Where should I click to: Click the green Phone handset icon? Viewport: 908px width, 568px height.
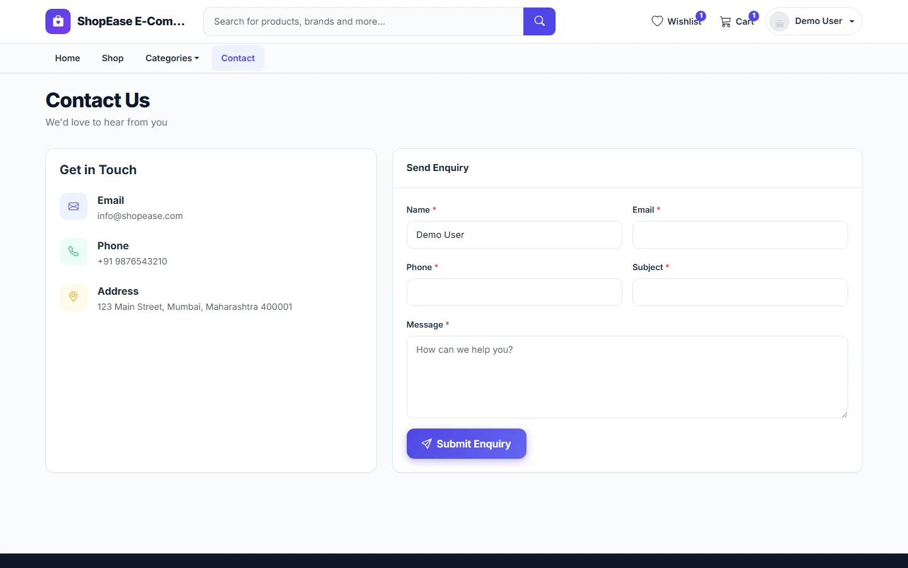click(x=74, y=252)
